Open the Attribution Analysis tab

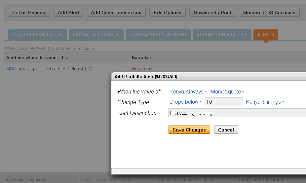pos(222,35)
